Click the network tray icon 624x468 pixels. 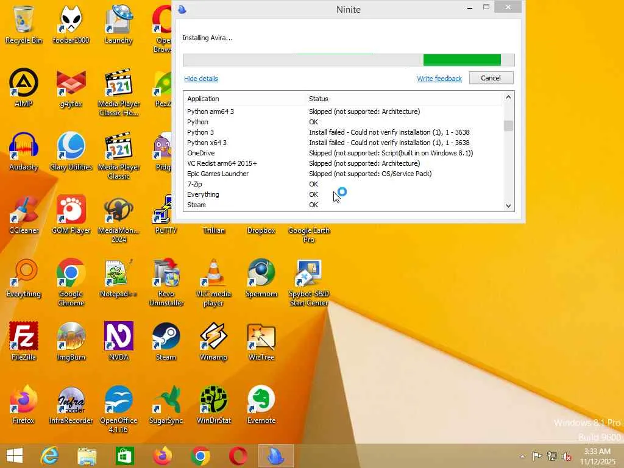point(552,456)
